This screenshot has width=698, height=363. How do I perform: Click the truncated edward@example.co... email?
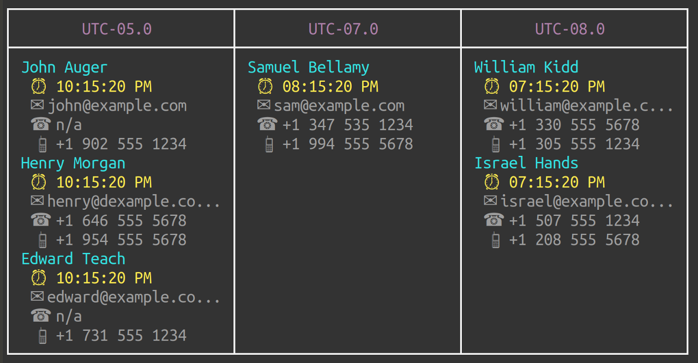tap(134, 297)
